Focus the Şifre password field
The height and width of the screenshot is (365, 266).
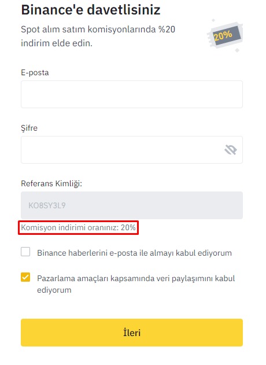(x=132, y=150)
